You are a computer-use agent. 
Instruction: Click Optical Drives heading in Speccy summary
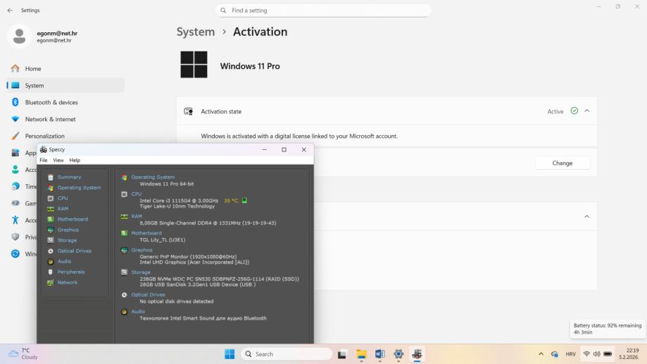148,295
